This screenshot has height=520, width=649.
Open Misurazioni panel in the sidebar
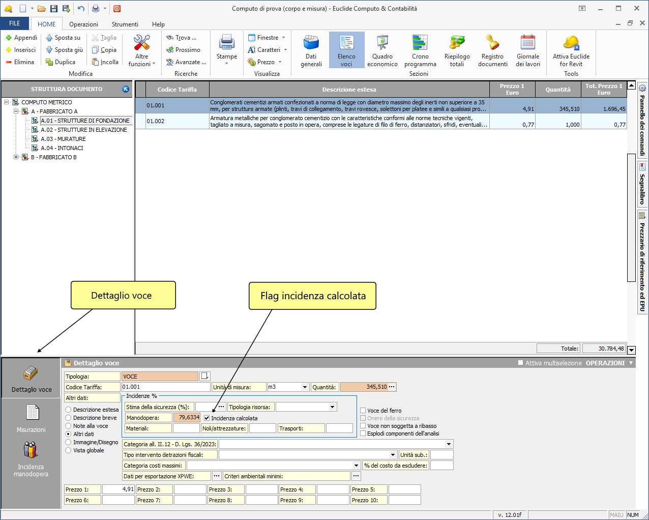32,418
